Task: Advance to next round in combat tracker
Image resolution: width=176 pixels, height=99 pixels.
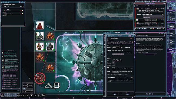Action: click(164, 29)
